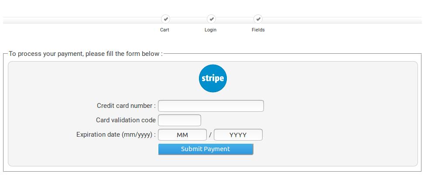Image resolution: width=428 pixels, height=183 pixels.
Task: Click the "To process your payment" legend text
Action: click(86, 54)
